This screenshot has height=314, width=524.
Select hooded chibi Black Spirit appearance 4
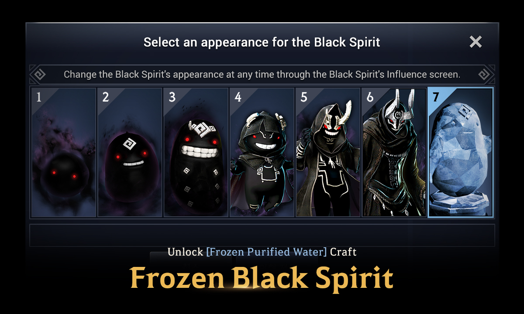262,152
